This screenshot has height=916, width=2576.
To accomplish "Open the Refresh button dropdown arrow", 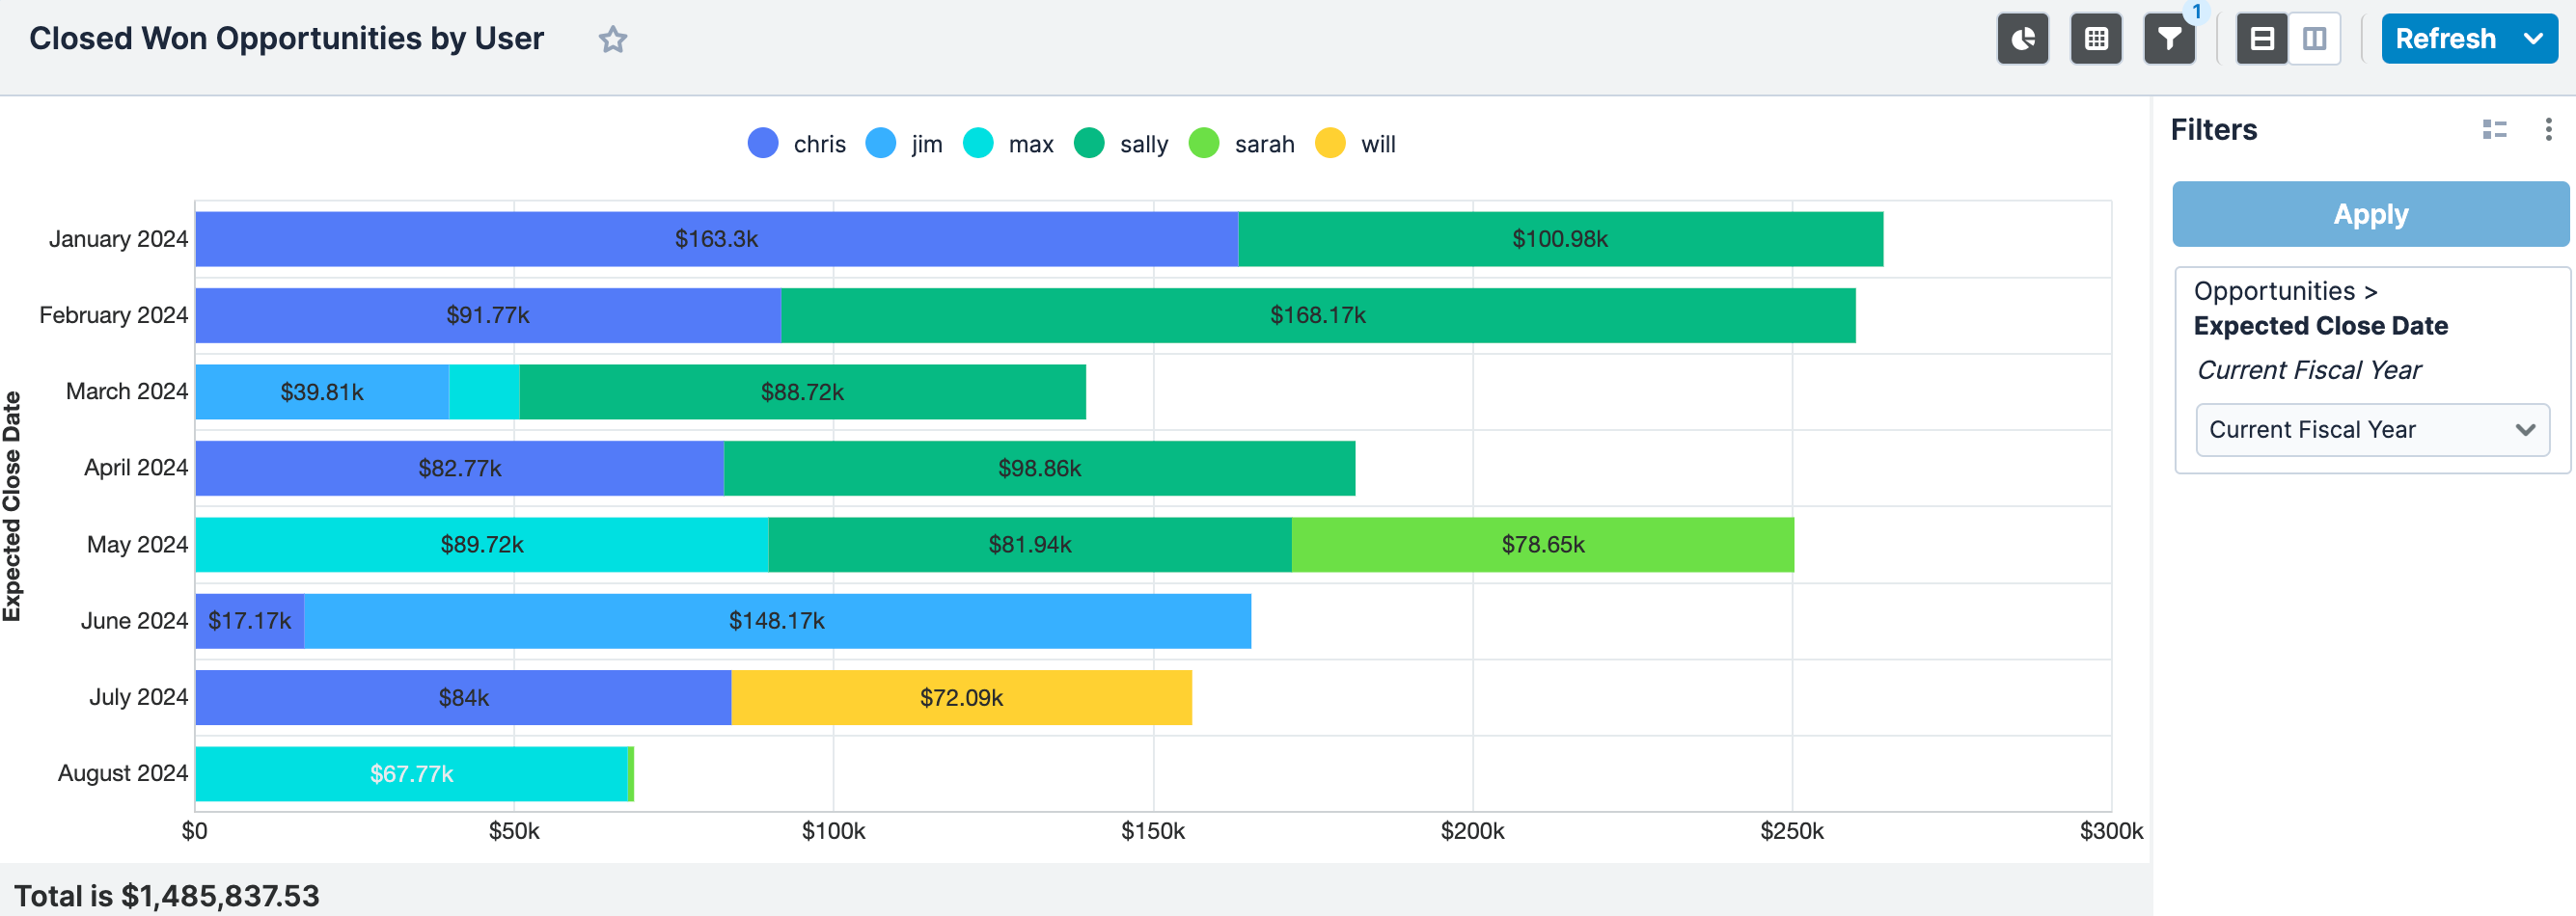I will (2533, 39).
